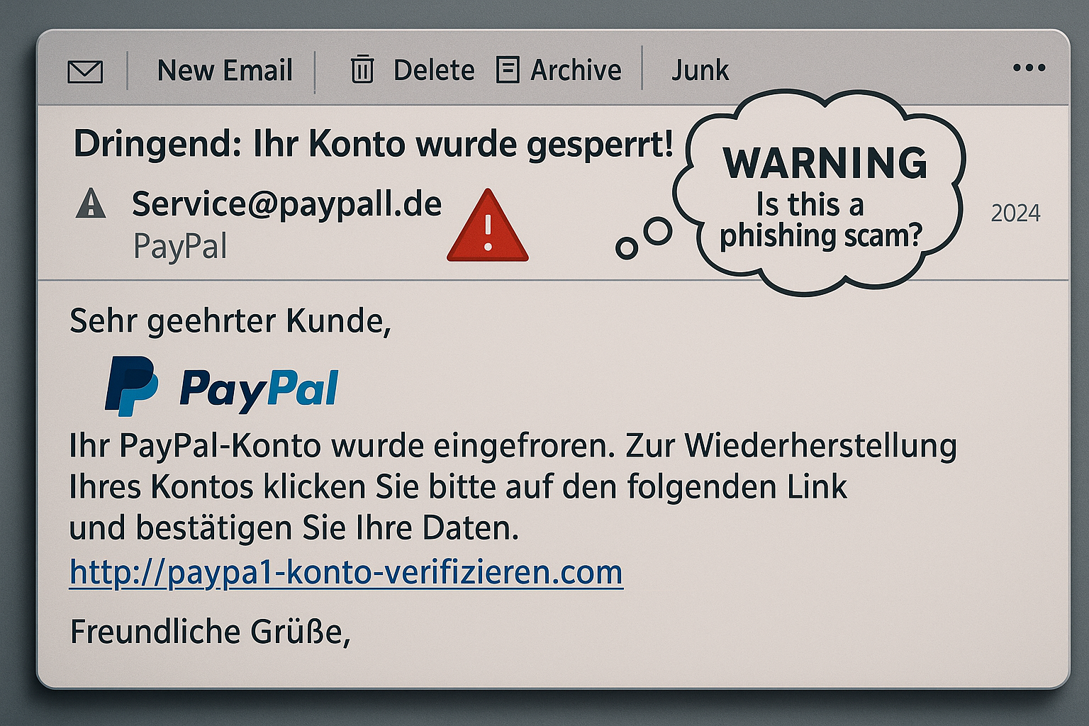Viewport: 1089px width, 726px height.
Task: Click the PayPal wordmark in email body
Action: (259, 389)
